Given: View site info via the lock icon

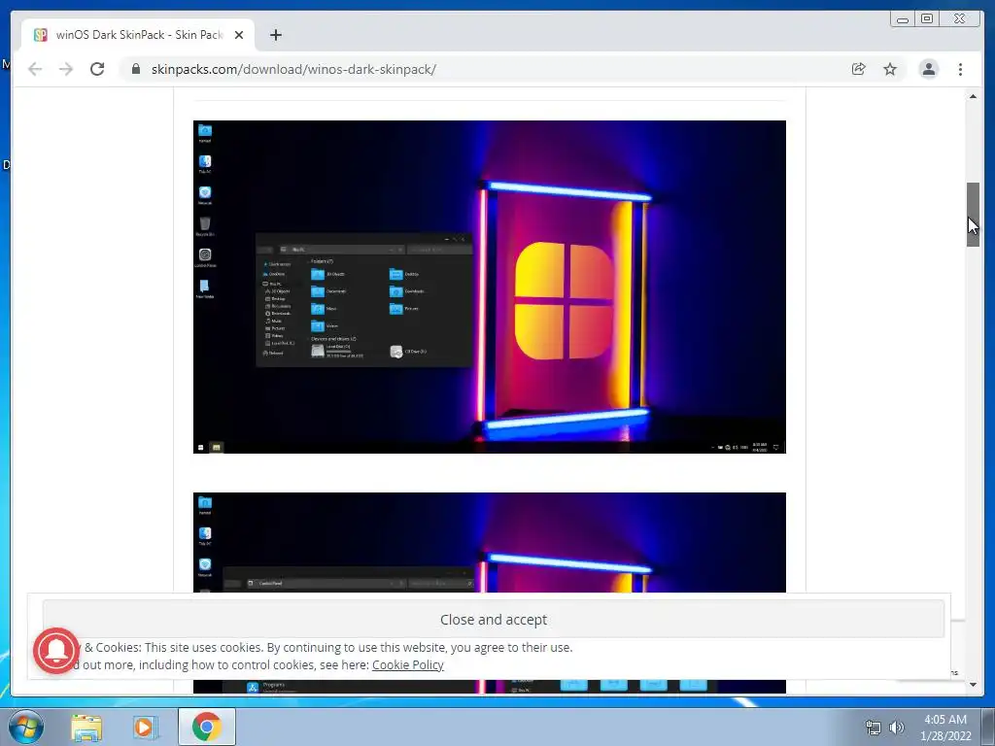Looking at the screenshot, I should (136, 69).
